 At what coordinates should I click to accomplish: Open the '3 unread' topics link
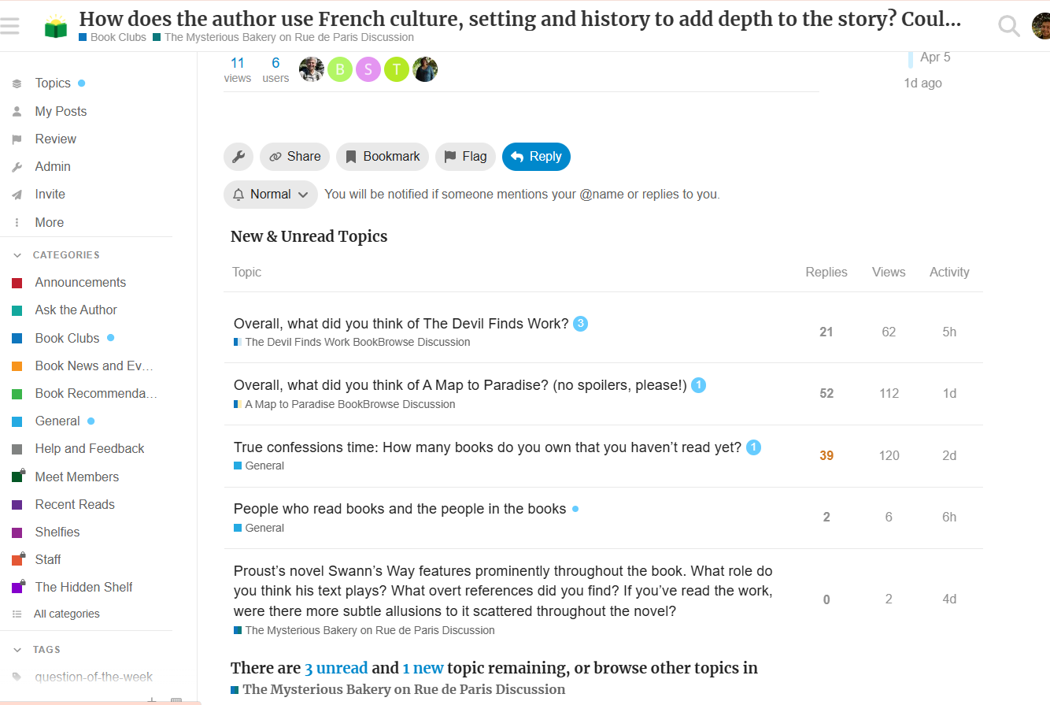click(x=336, y=668)
